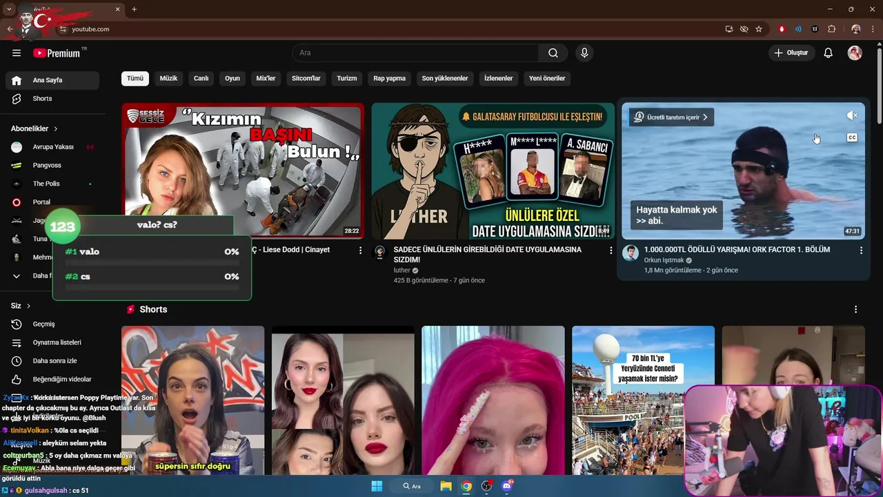Click inside the Ara search field
The height and width of the screenshot is (497, 883).
tap(415, 53)
